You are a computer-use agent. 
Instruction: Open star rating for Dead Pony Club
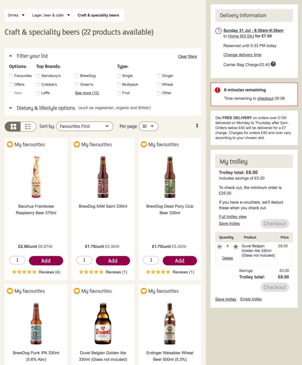(x=158, y=272)
